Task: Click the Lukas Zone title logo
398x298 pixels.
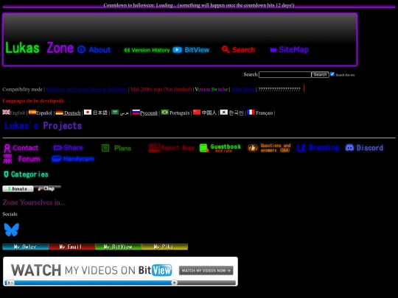Action: pyautogui.click(x=39, y=48)
